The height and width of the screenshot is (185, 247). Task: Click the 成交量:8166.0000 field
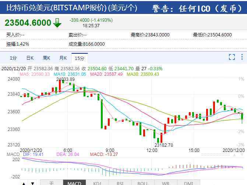tap(87, 44)
